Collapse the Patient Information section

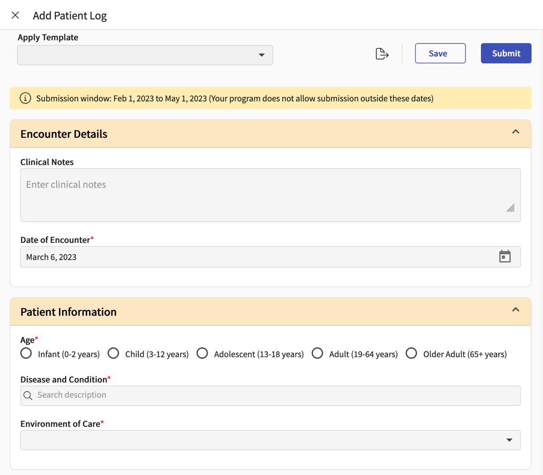(515, 309)
